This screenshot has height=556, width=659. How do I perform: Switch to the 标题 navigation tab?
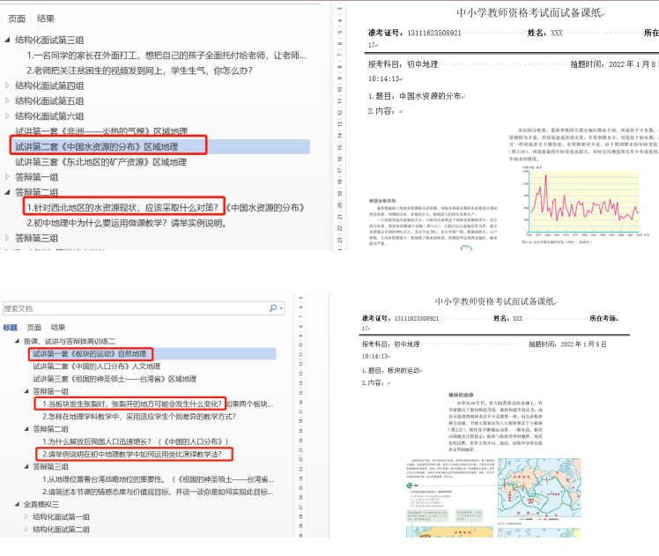coord(10,327)
